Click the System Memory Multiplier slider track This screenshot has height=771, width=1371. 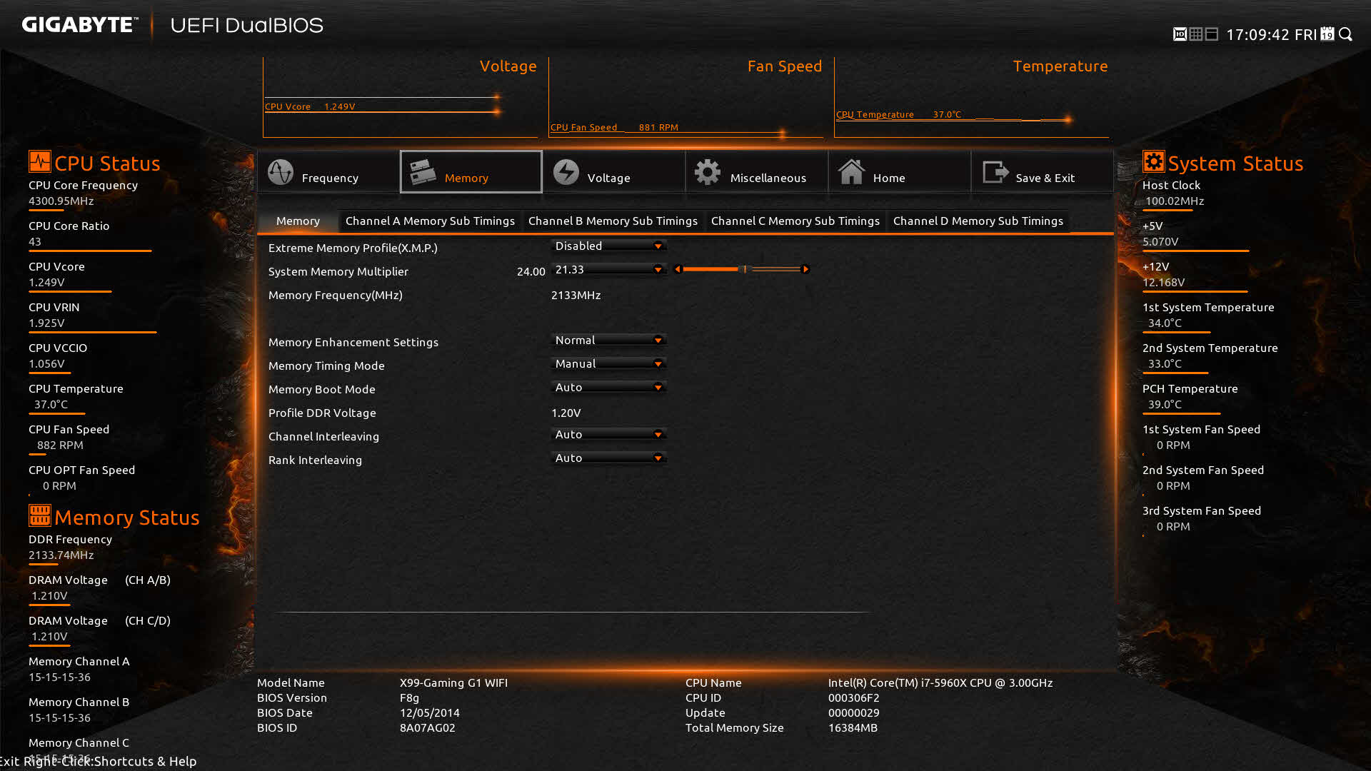[x=741, y=269]
